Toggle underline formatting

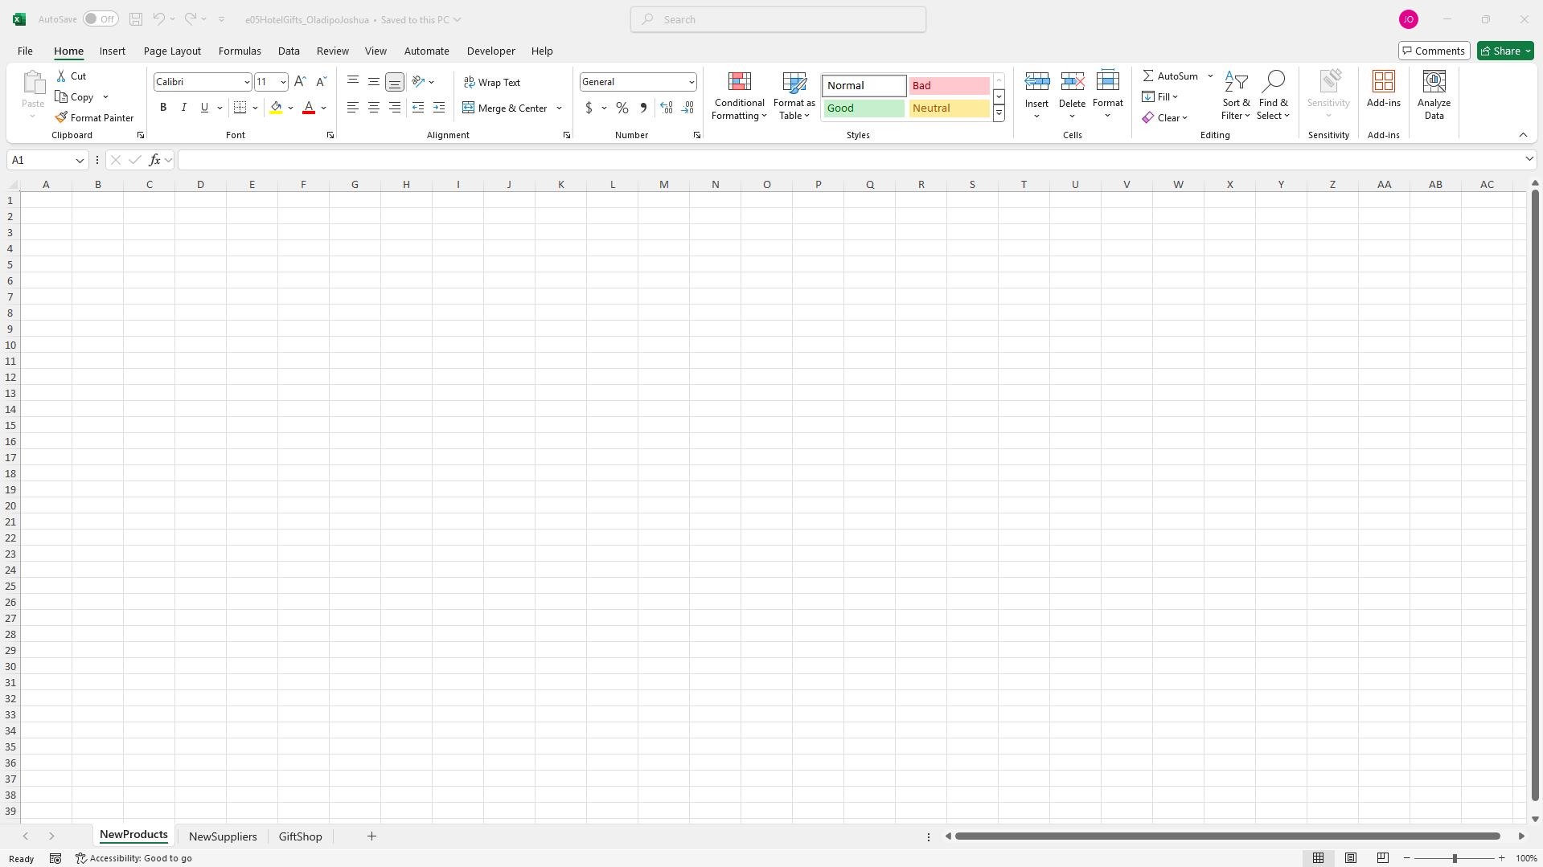203,107
